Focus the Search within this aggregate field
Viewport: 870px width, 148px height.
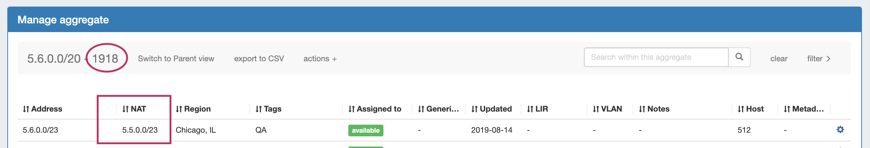[x=656, y=57]
